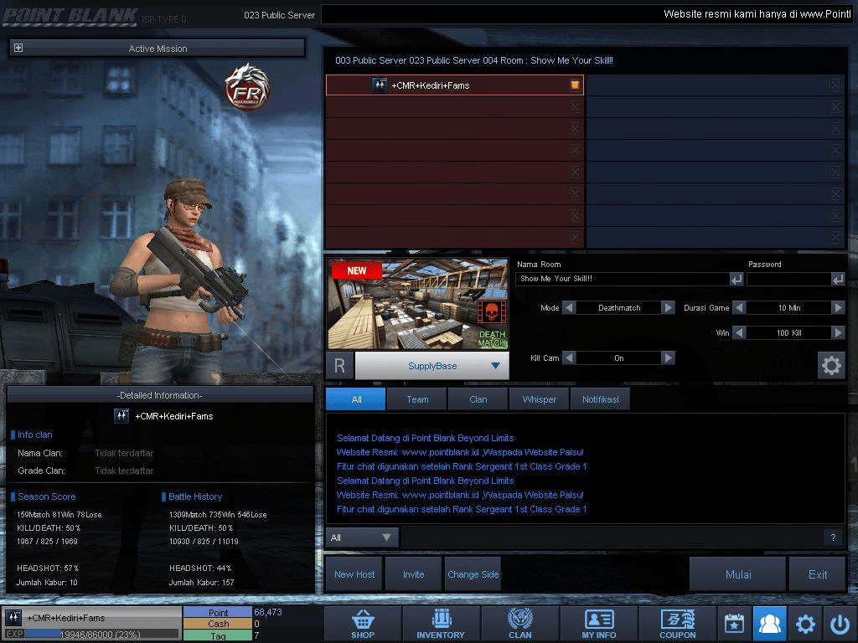Open the Shop basket icon

coord(363,623)
